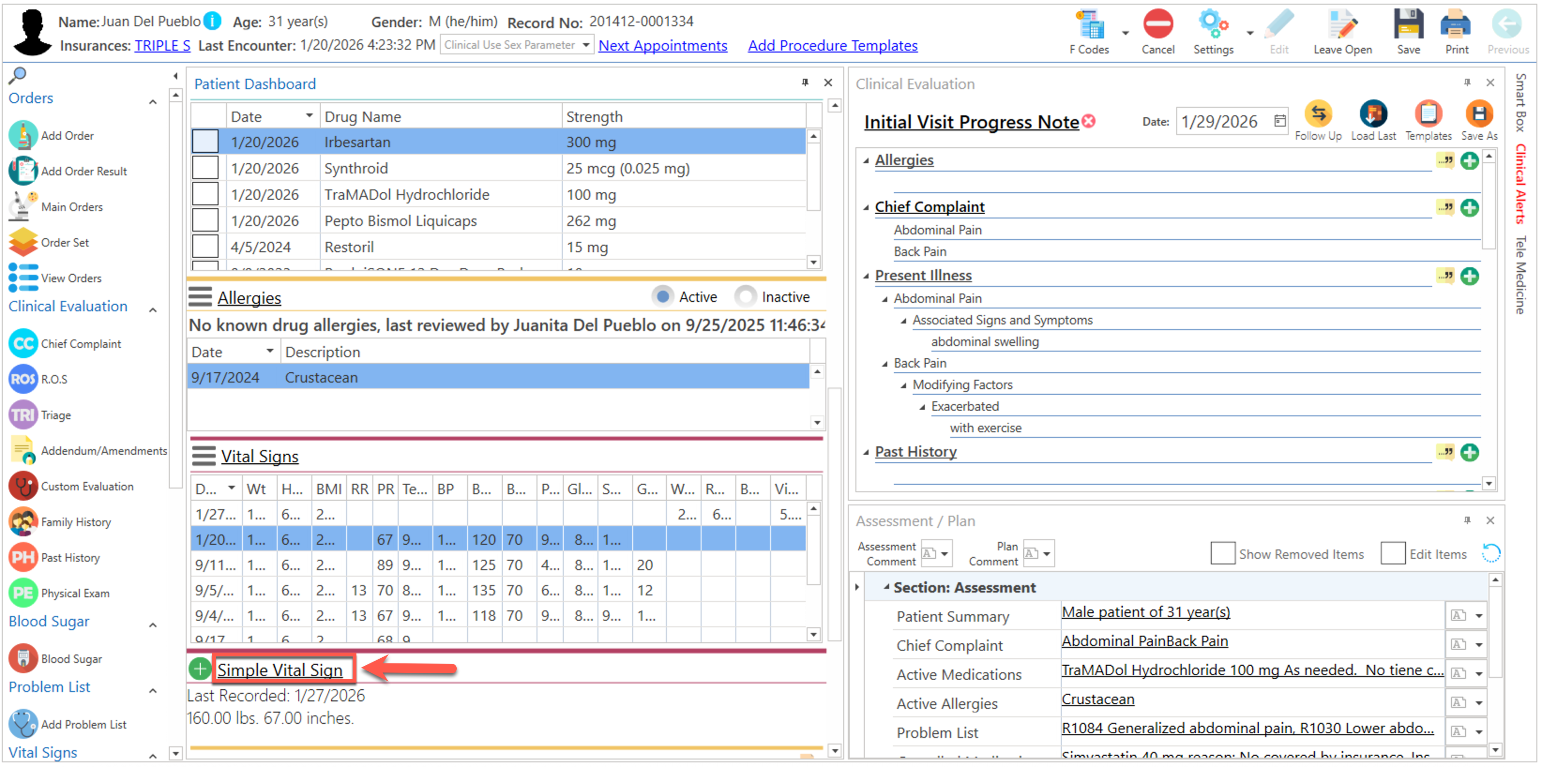Collapse the Orders sidebar group
The height and width of the screenshot is (767, 1542).
152,102
